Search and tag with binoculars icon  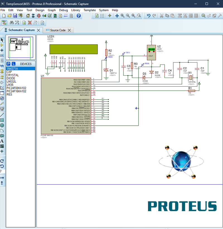click(11, 23)
